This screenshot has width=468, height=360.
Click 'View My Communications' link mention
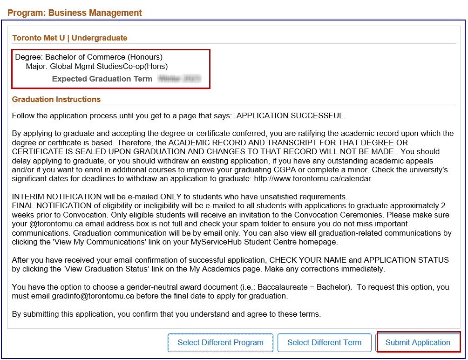point(99,242)
